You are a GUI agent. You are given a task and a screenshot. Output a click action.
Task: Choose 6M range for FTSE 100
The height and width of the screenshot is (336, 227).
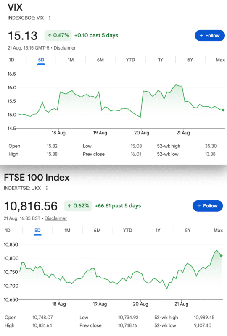coord(97,231)
